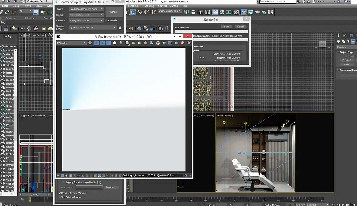The height and width of the screenshot is (206, 357).
Task: Open the Customize menu
Action: [x=134, y=6]
